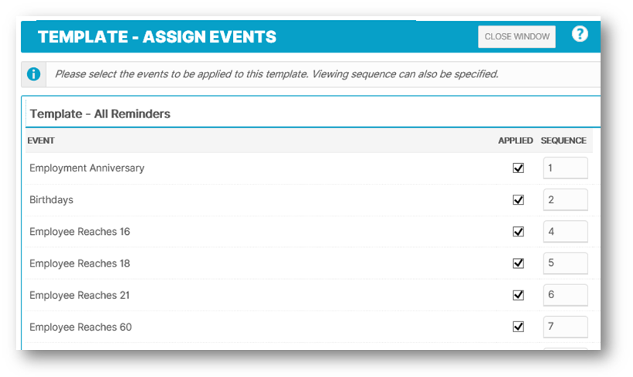
Task: Select sequence box showing value 5
Action: pyautogui.click(x=565, y=263)
